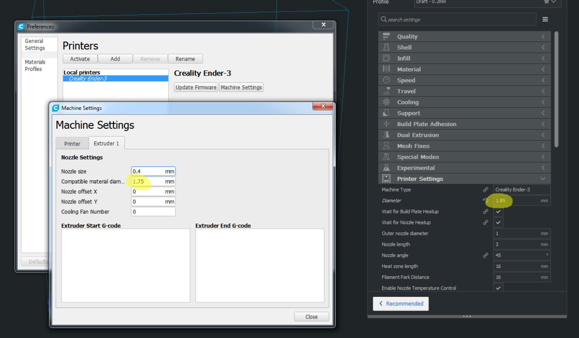
Task: Toggle Wait for Build Plate Heatup checkbox
Action: (x=498, y=211)
